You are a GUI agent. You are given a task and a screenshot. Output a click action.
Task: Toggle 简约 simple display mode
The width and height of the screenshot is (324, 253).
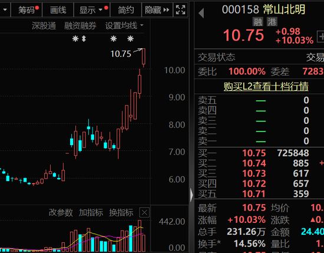pyautogui.click(x=126, y=9)
